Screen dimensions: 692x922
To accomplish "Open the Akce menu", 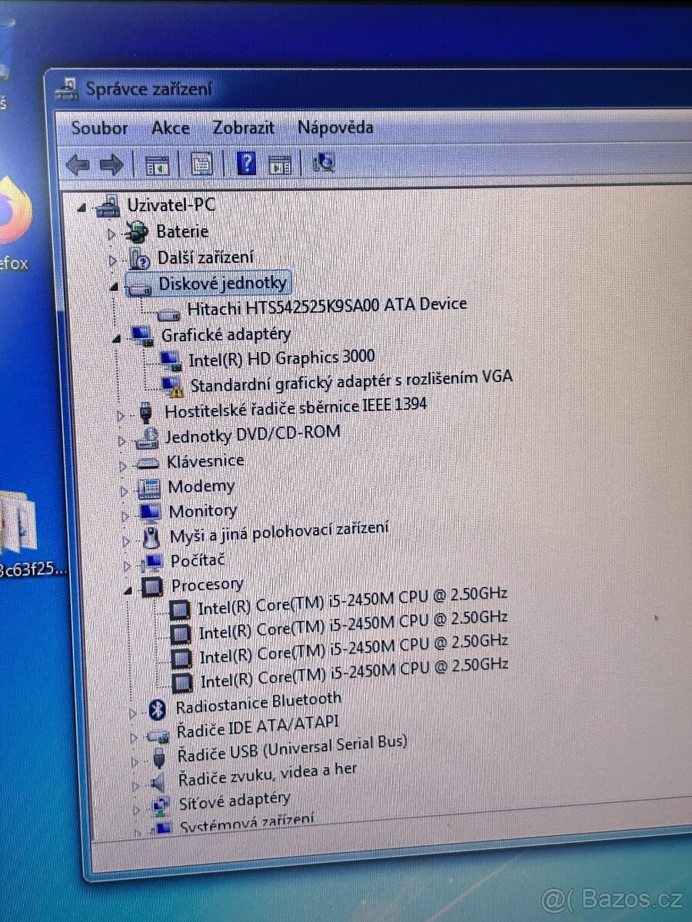I will [170, 128].
